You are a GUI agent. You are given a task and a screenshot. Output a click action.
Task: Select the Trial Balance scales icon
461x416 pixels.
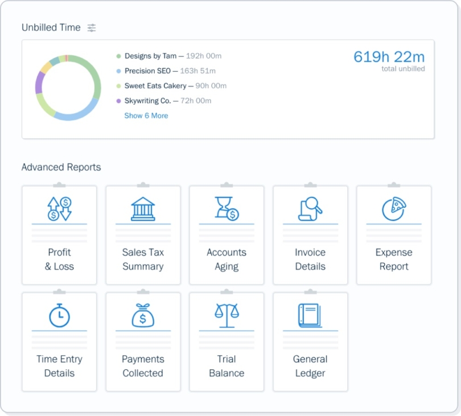pyautogui.click(x=227, y=316)
